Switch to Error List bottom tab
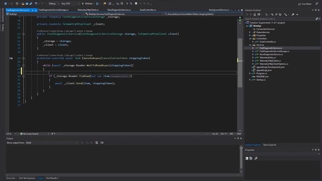Viewport: 322px width, 181px height. [x=11, y=178]
